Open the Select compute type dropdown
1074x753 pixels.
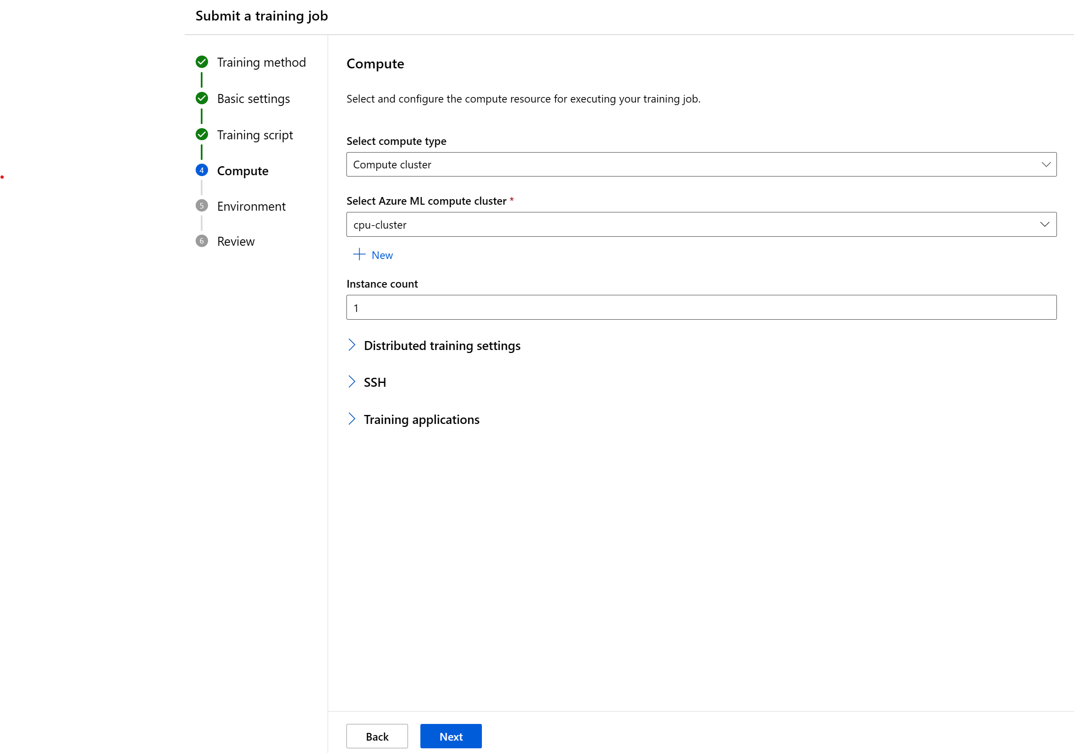coord(700,164)
